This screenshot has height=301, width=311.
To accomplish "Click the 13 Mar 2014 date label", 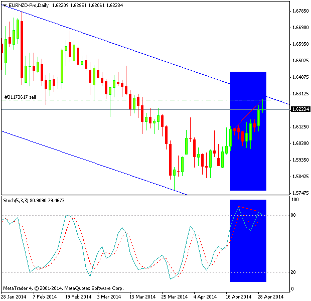I will click(x=142, y=297).
